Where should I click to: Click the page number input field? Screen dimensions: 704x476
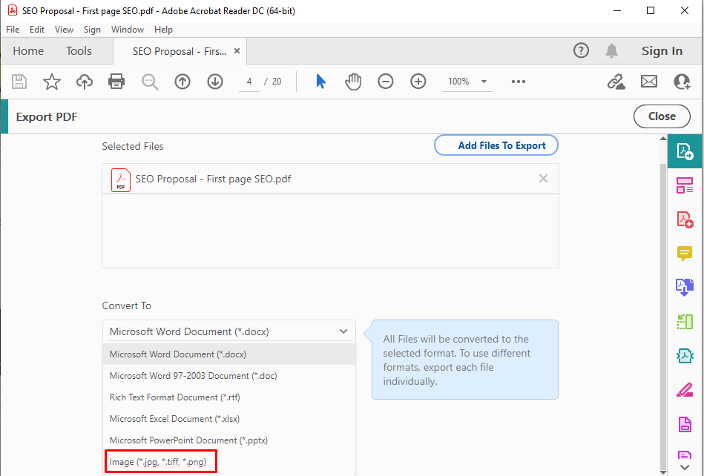249,82
